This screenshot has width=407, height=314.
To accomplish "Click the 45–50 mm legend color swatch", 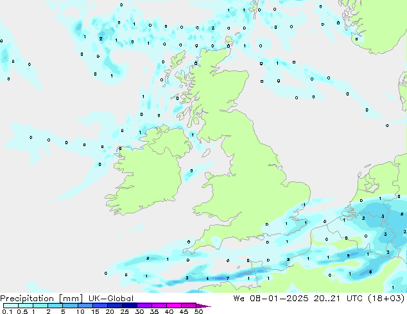I will coord(189,306).
